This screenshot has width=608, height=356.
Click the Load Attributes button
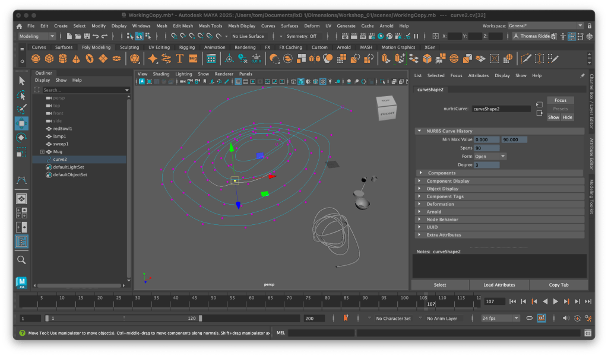[x=499, y=285]
